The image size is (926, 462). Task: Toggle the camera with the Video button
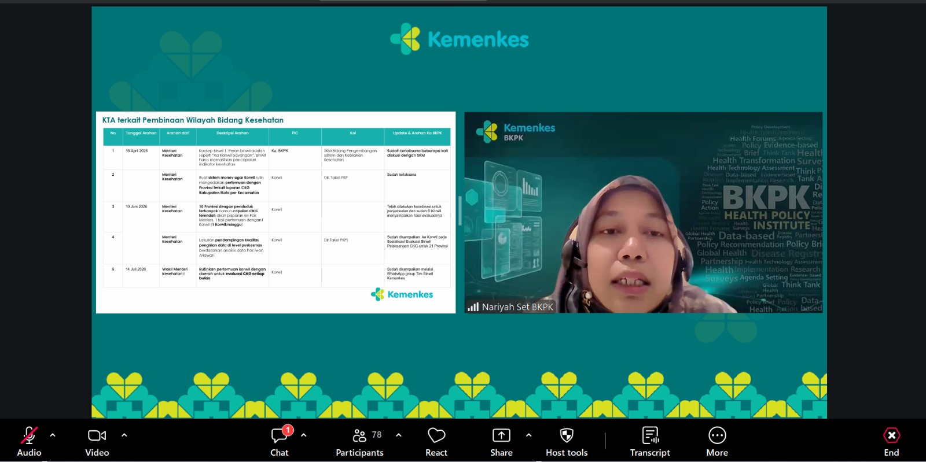97,441
